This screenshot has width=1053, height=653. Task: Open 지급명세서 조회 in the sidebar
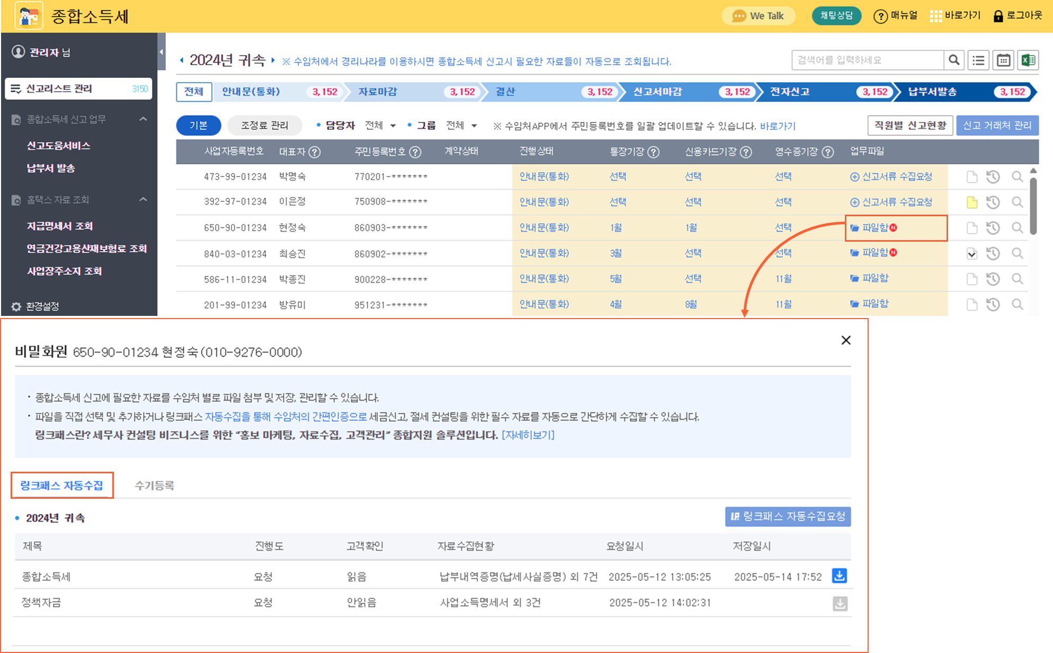pos(60,226)
